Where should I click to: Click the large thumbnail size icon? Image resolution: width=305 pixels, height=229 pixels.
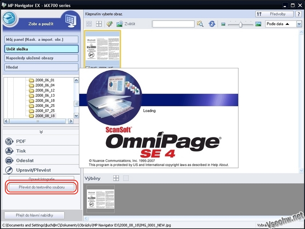click(258, 24)
